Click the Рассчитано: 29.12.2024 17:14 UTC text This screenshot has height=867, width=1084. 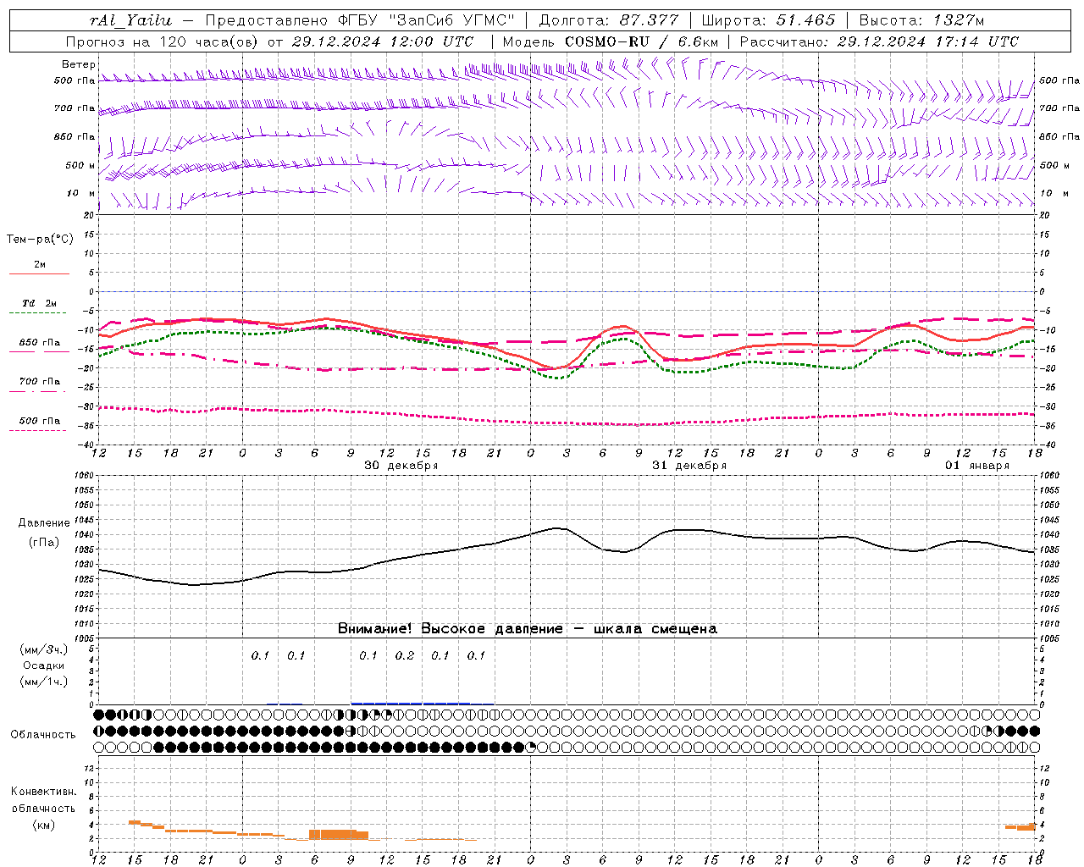point(879,41)
